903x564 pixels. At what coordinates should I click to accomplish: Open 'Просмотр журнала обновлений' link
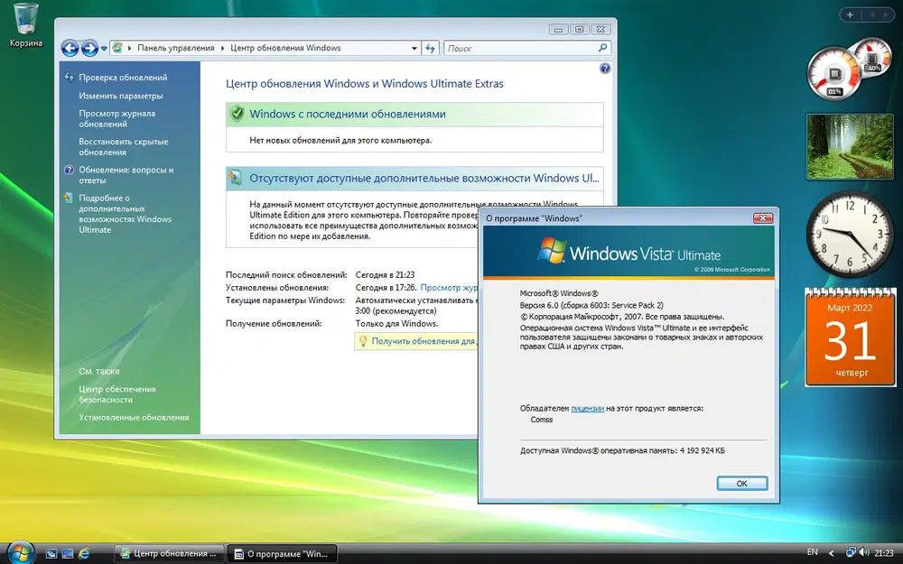pos(116,118)
